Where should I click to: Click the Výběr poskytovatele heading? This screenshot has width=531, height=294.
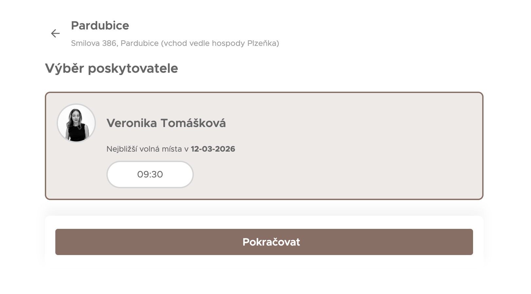tap(111, 68)
